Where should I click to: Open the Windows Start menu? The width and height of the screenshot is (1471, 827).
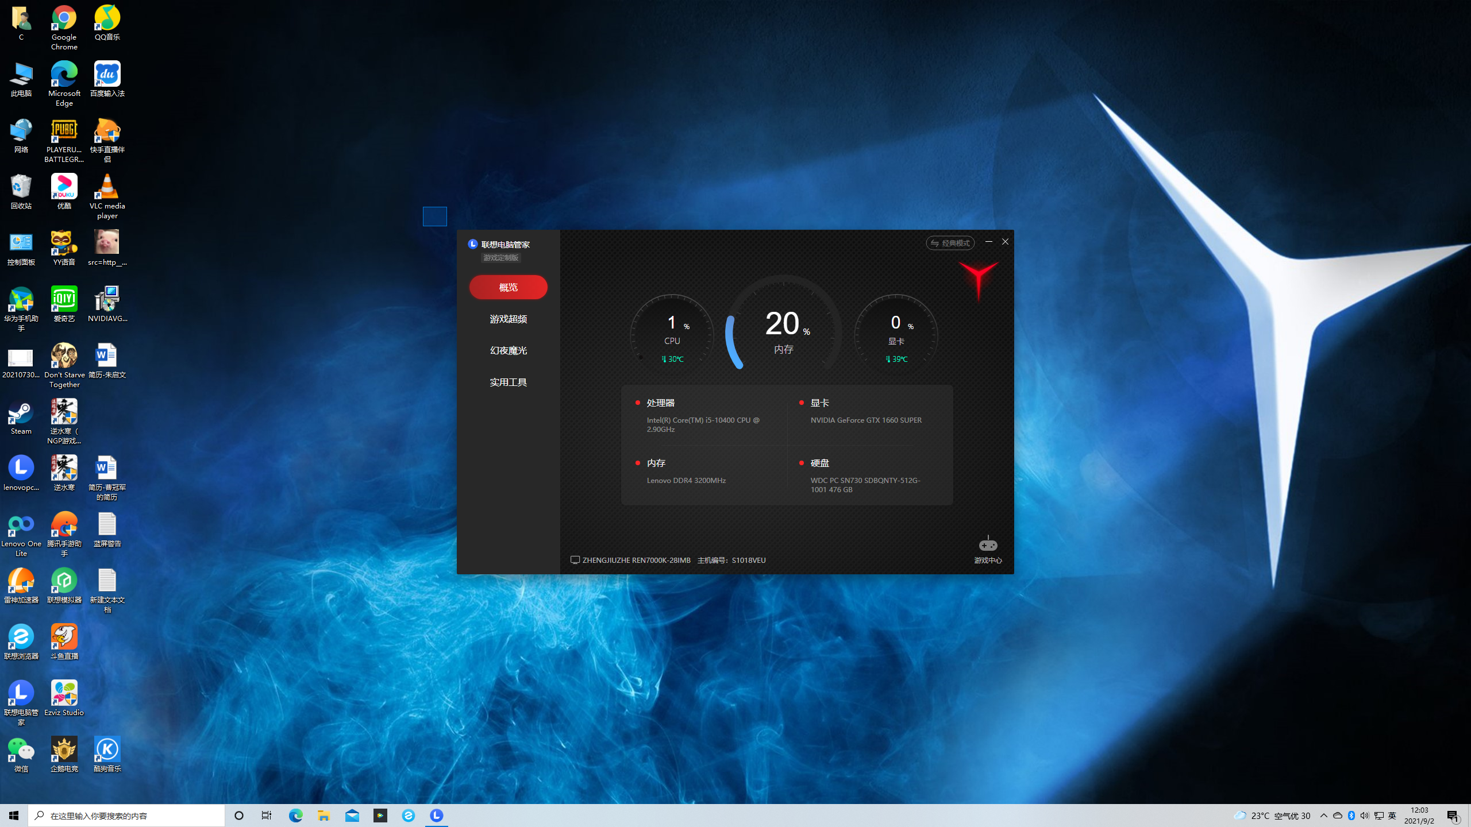(x=14, y=816)
